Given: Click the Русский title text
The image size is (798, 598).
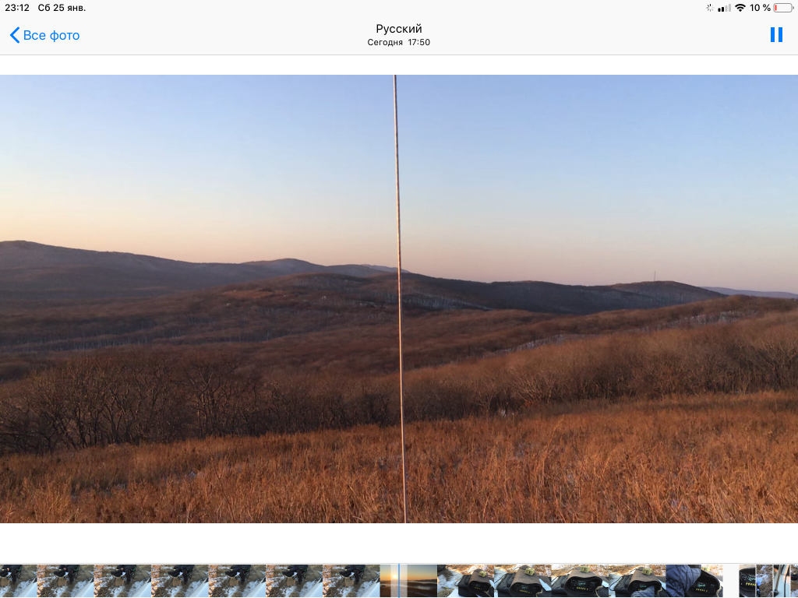Looking at the screenshot, I should click(x=399, y=29).
